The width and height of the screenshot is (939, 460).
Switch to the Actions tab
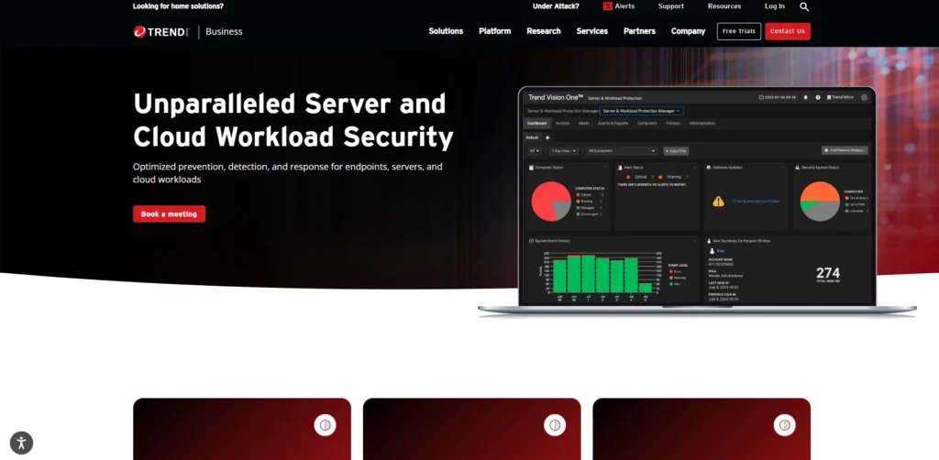click(x=562, y=123)
